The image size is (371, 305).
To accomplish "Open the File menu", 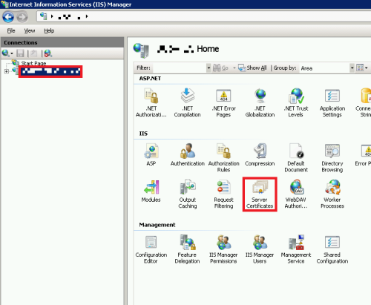I will pyautogui.click(x=11, y=30).
